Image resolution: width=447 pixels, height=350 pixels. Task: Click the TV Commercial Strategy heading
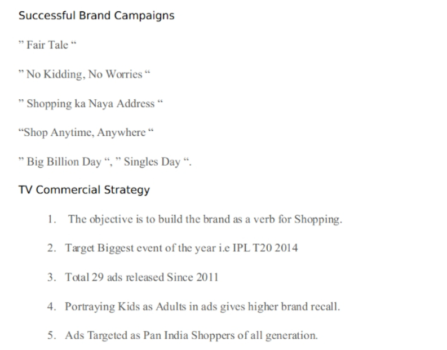tap(84, 190)
